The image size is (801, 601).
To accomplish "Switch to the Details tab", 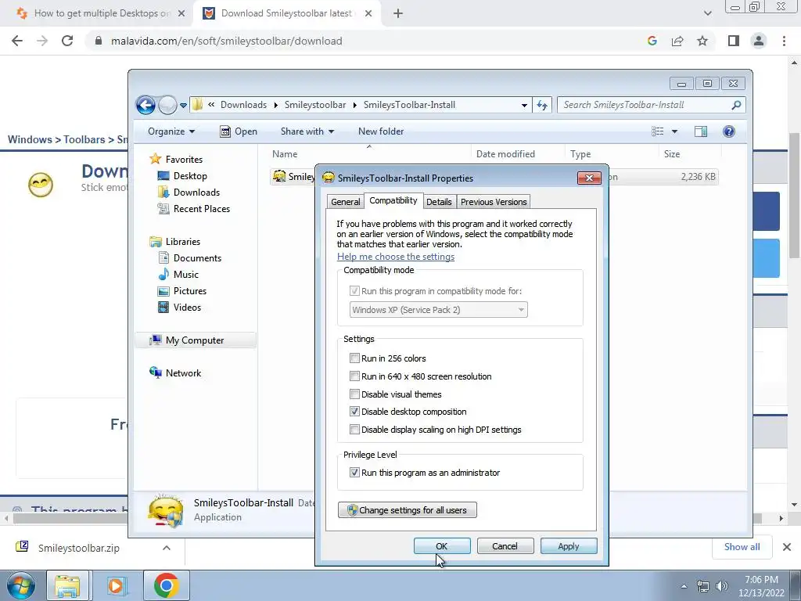I will (x=439, y=202).
